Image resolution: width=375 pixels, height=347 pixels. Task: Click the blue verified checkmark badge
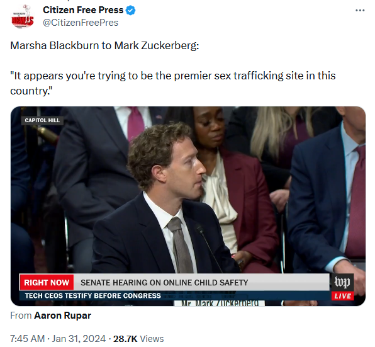tap(131, 10)
